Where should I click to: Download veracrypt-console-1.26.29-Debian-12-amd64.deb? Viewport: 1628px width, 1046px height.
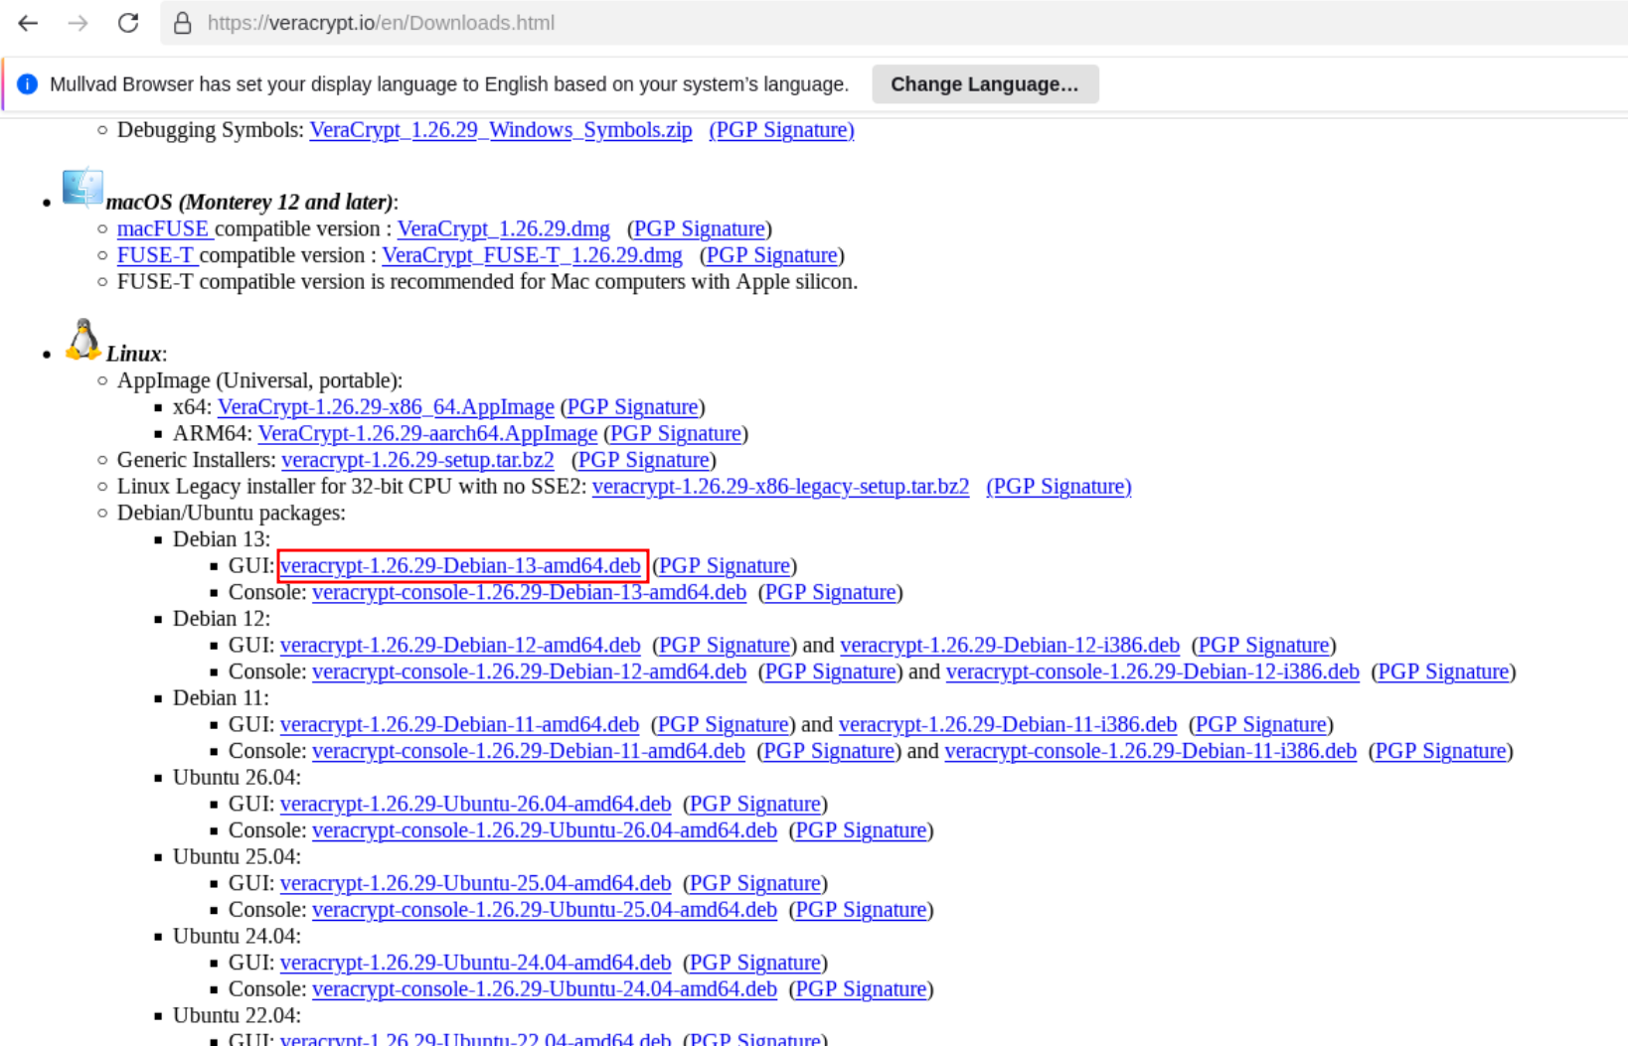(529, 672)
